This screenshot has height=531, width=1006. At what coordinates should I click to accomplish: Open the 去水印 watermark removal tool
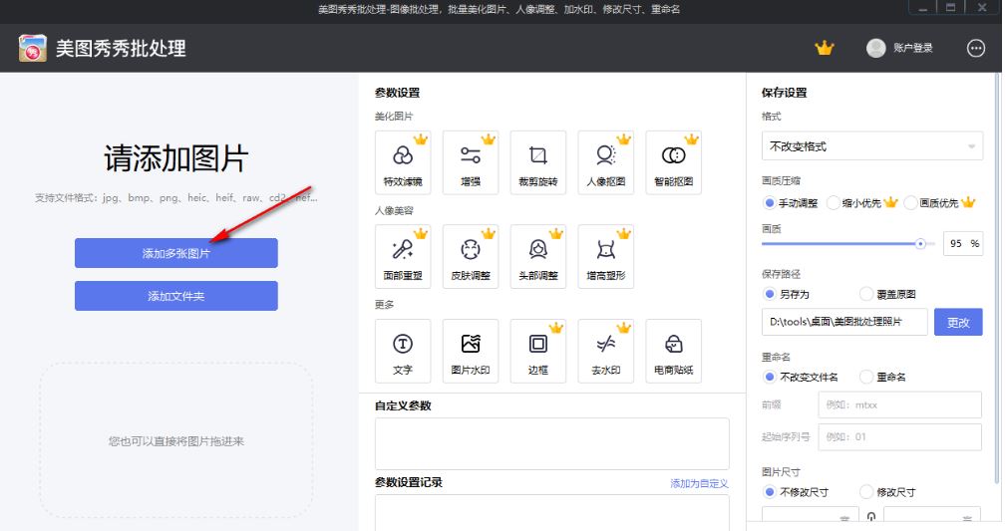[605, 351]
